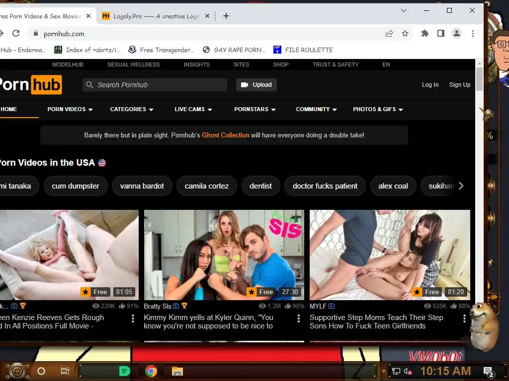509x381 pixels.
Task: Open the MYLF channel link
Action: point(318,306)
